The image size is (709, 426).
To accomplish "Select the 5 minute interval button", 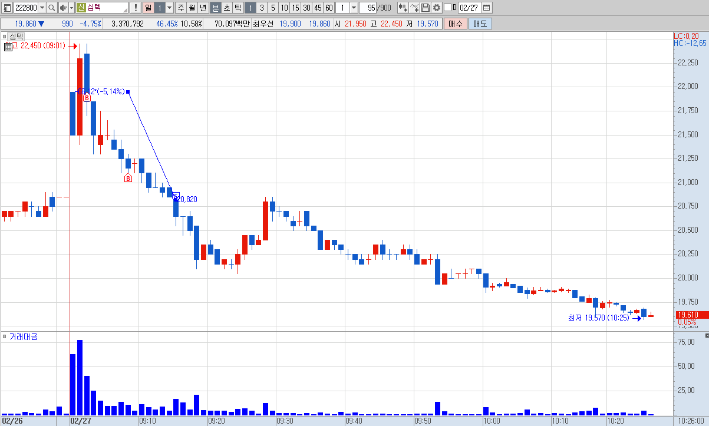I will [x=272, y=8].
